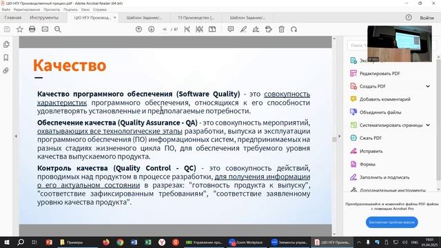Close the ЦО НГУ Производ document tab
The image size is (441, 248).
pyautogui.click(x=115, y=17)
